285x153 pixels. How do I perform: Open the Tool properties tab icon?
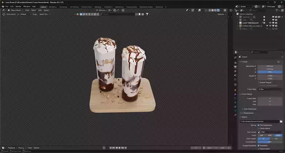pos(235,58)
